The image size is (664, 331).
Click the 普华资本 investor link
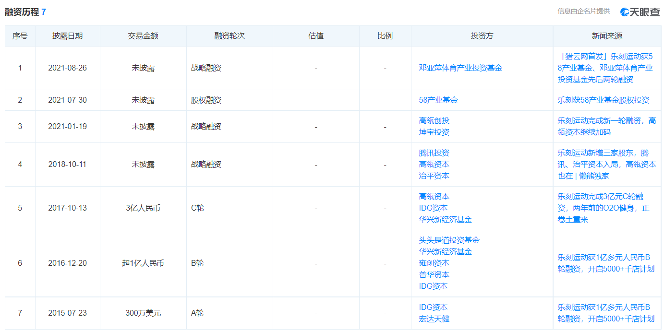pos(434,275)
